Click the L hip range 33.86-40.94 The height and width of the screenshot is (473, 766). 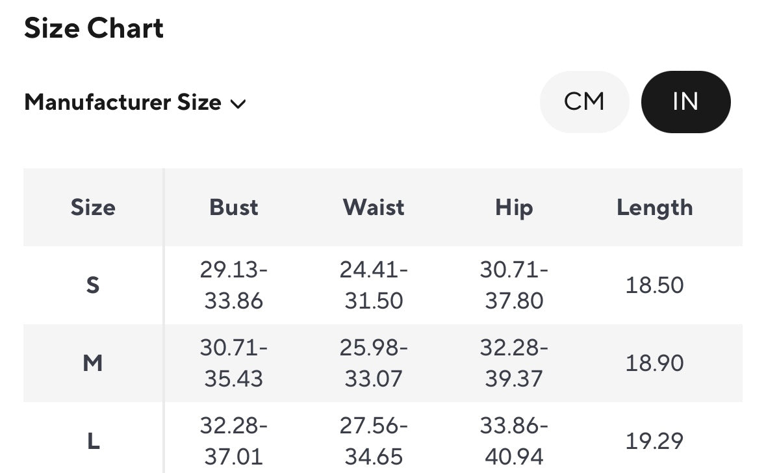(x=514, y=442)
